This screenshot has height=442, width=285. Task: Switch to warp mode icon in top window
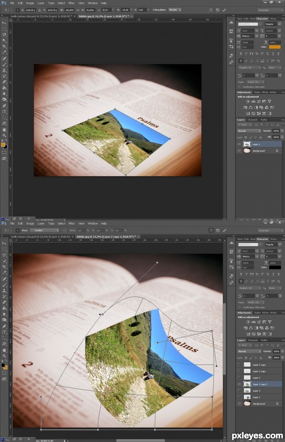tap(211, 10)
